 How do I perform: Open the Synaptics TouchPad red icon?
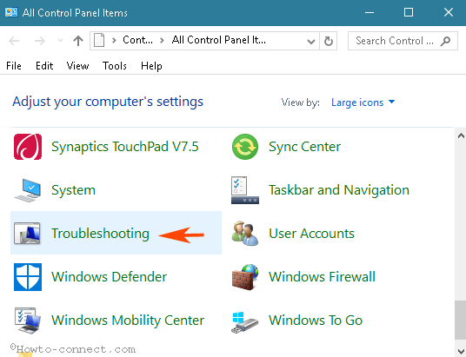click(28, 147)
